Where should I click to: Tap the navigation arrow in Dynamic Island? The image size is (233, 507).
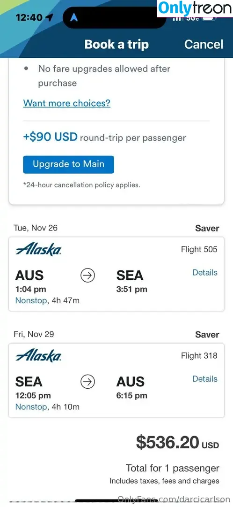point(74,18)
